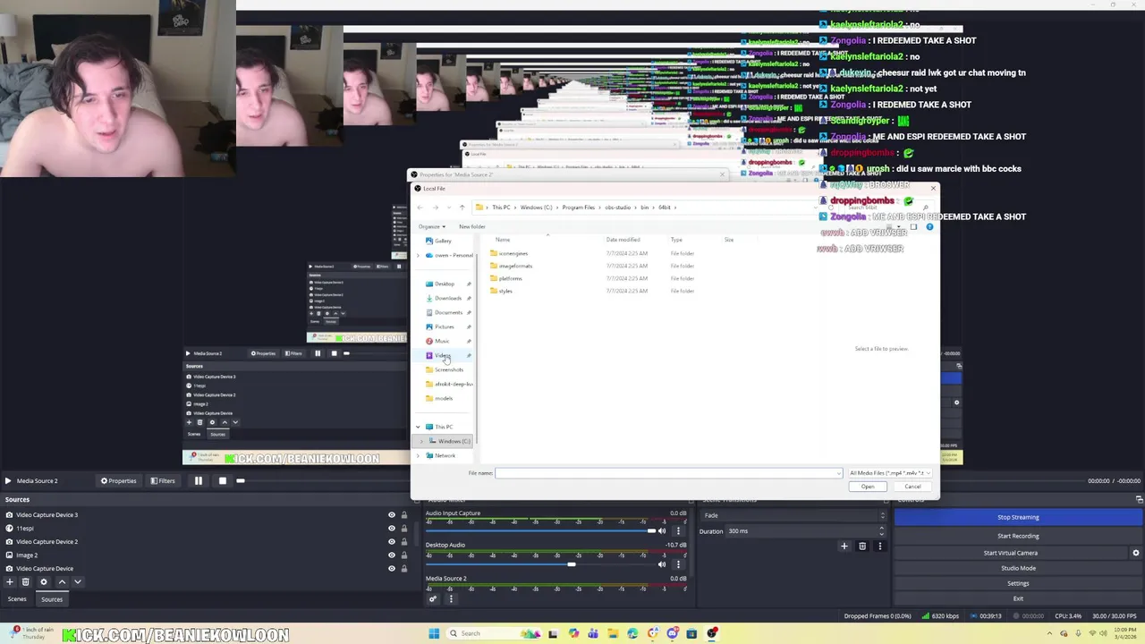Select Video Capture Device 3 in sources

[x=192, y=514]
